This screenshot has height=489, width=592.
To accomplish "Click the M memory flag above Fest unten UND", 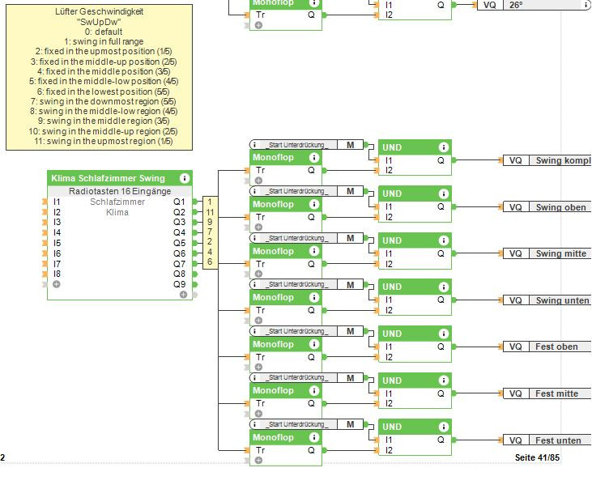I will pos(350,424).
